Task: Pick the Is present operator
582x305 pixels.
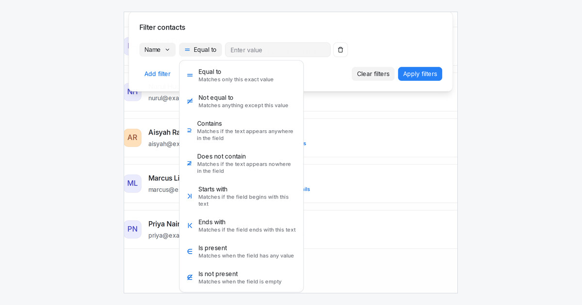Action: point(242,251)
